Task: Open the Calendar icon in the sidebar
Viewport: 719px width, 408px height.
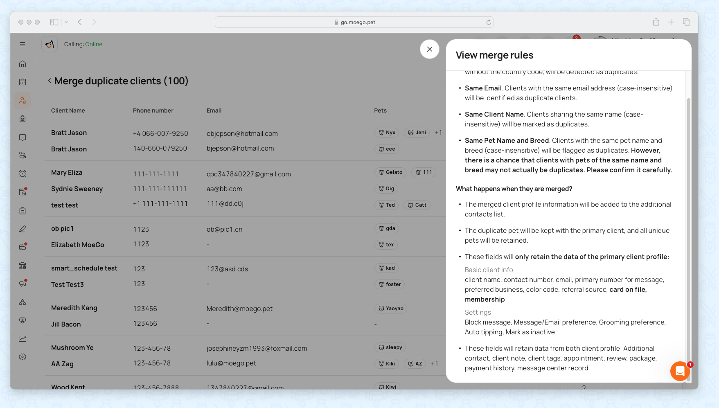Action: point(23,82)
